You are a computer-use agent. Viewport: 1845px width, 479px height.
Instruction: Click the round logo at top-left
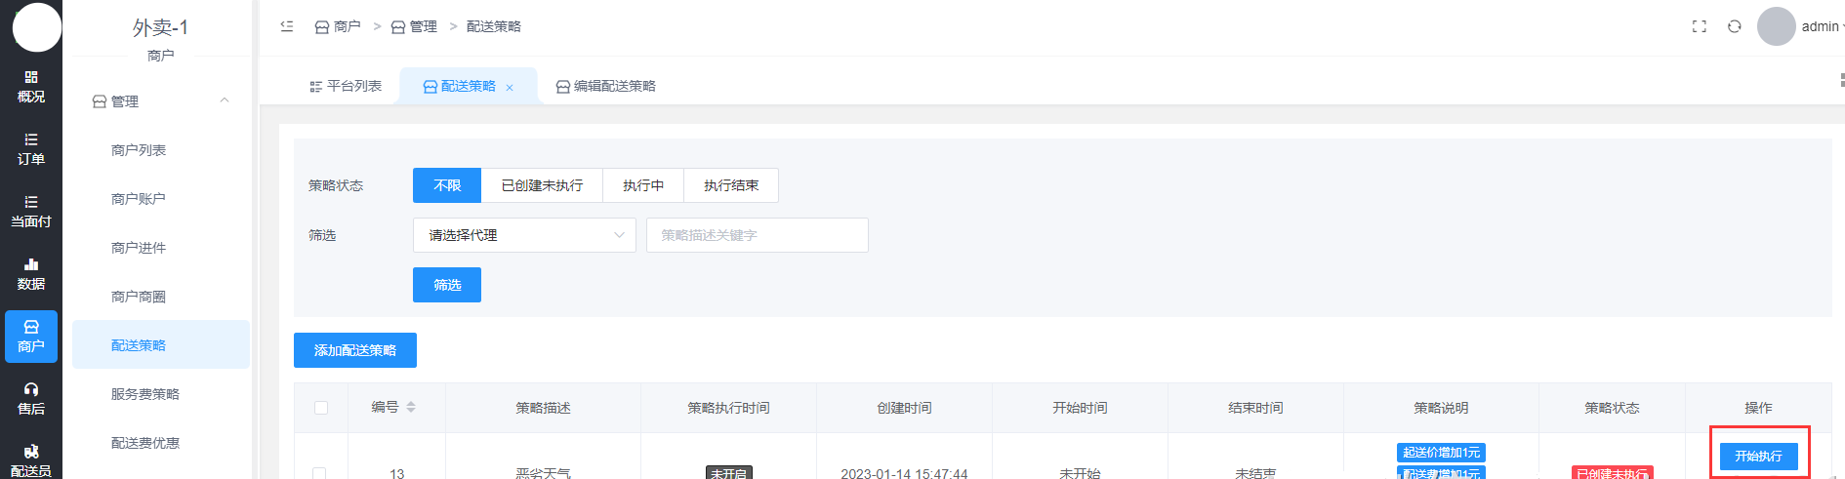(37, 26)
